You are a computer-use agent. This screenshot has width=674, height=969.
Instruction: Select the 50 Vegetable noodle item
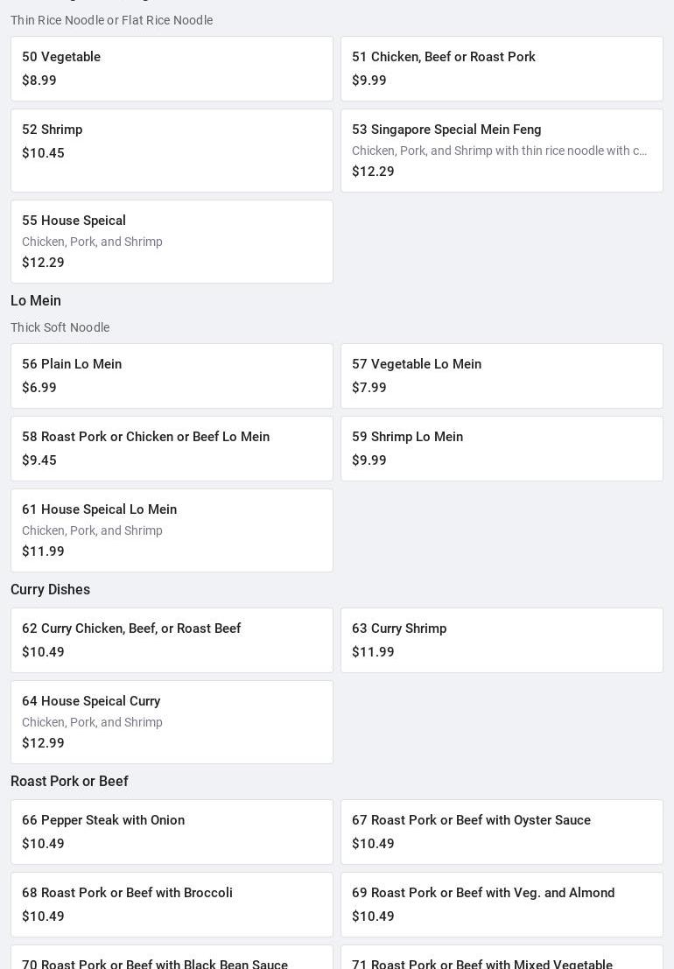click(172, 68)
